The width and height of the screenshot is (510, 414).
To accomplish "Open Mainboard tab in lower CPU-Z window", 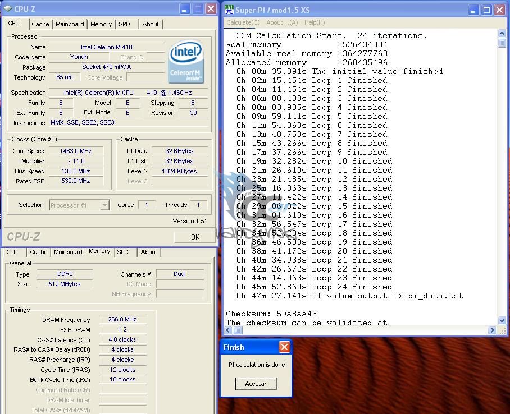I will (x=68, y=252).
